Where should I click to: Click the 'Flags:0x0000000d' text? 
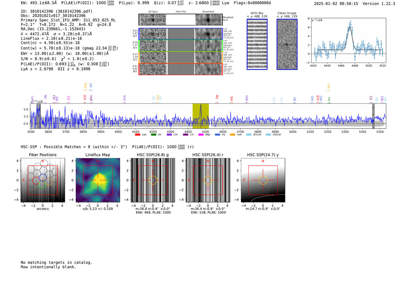pyautogui.click(x=252, y=3)
